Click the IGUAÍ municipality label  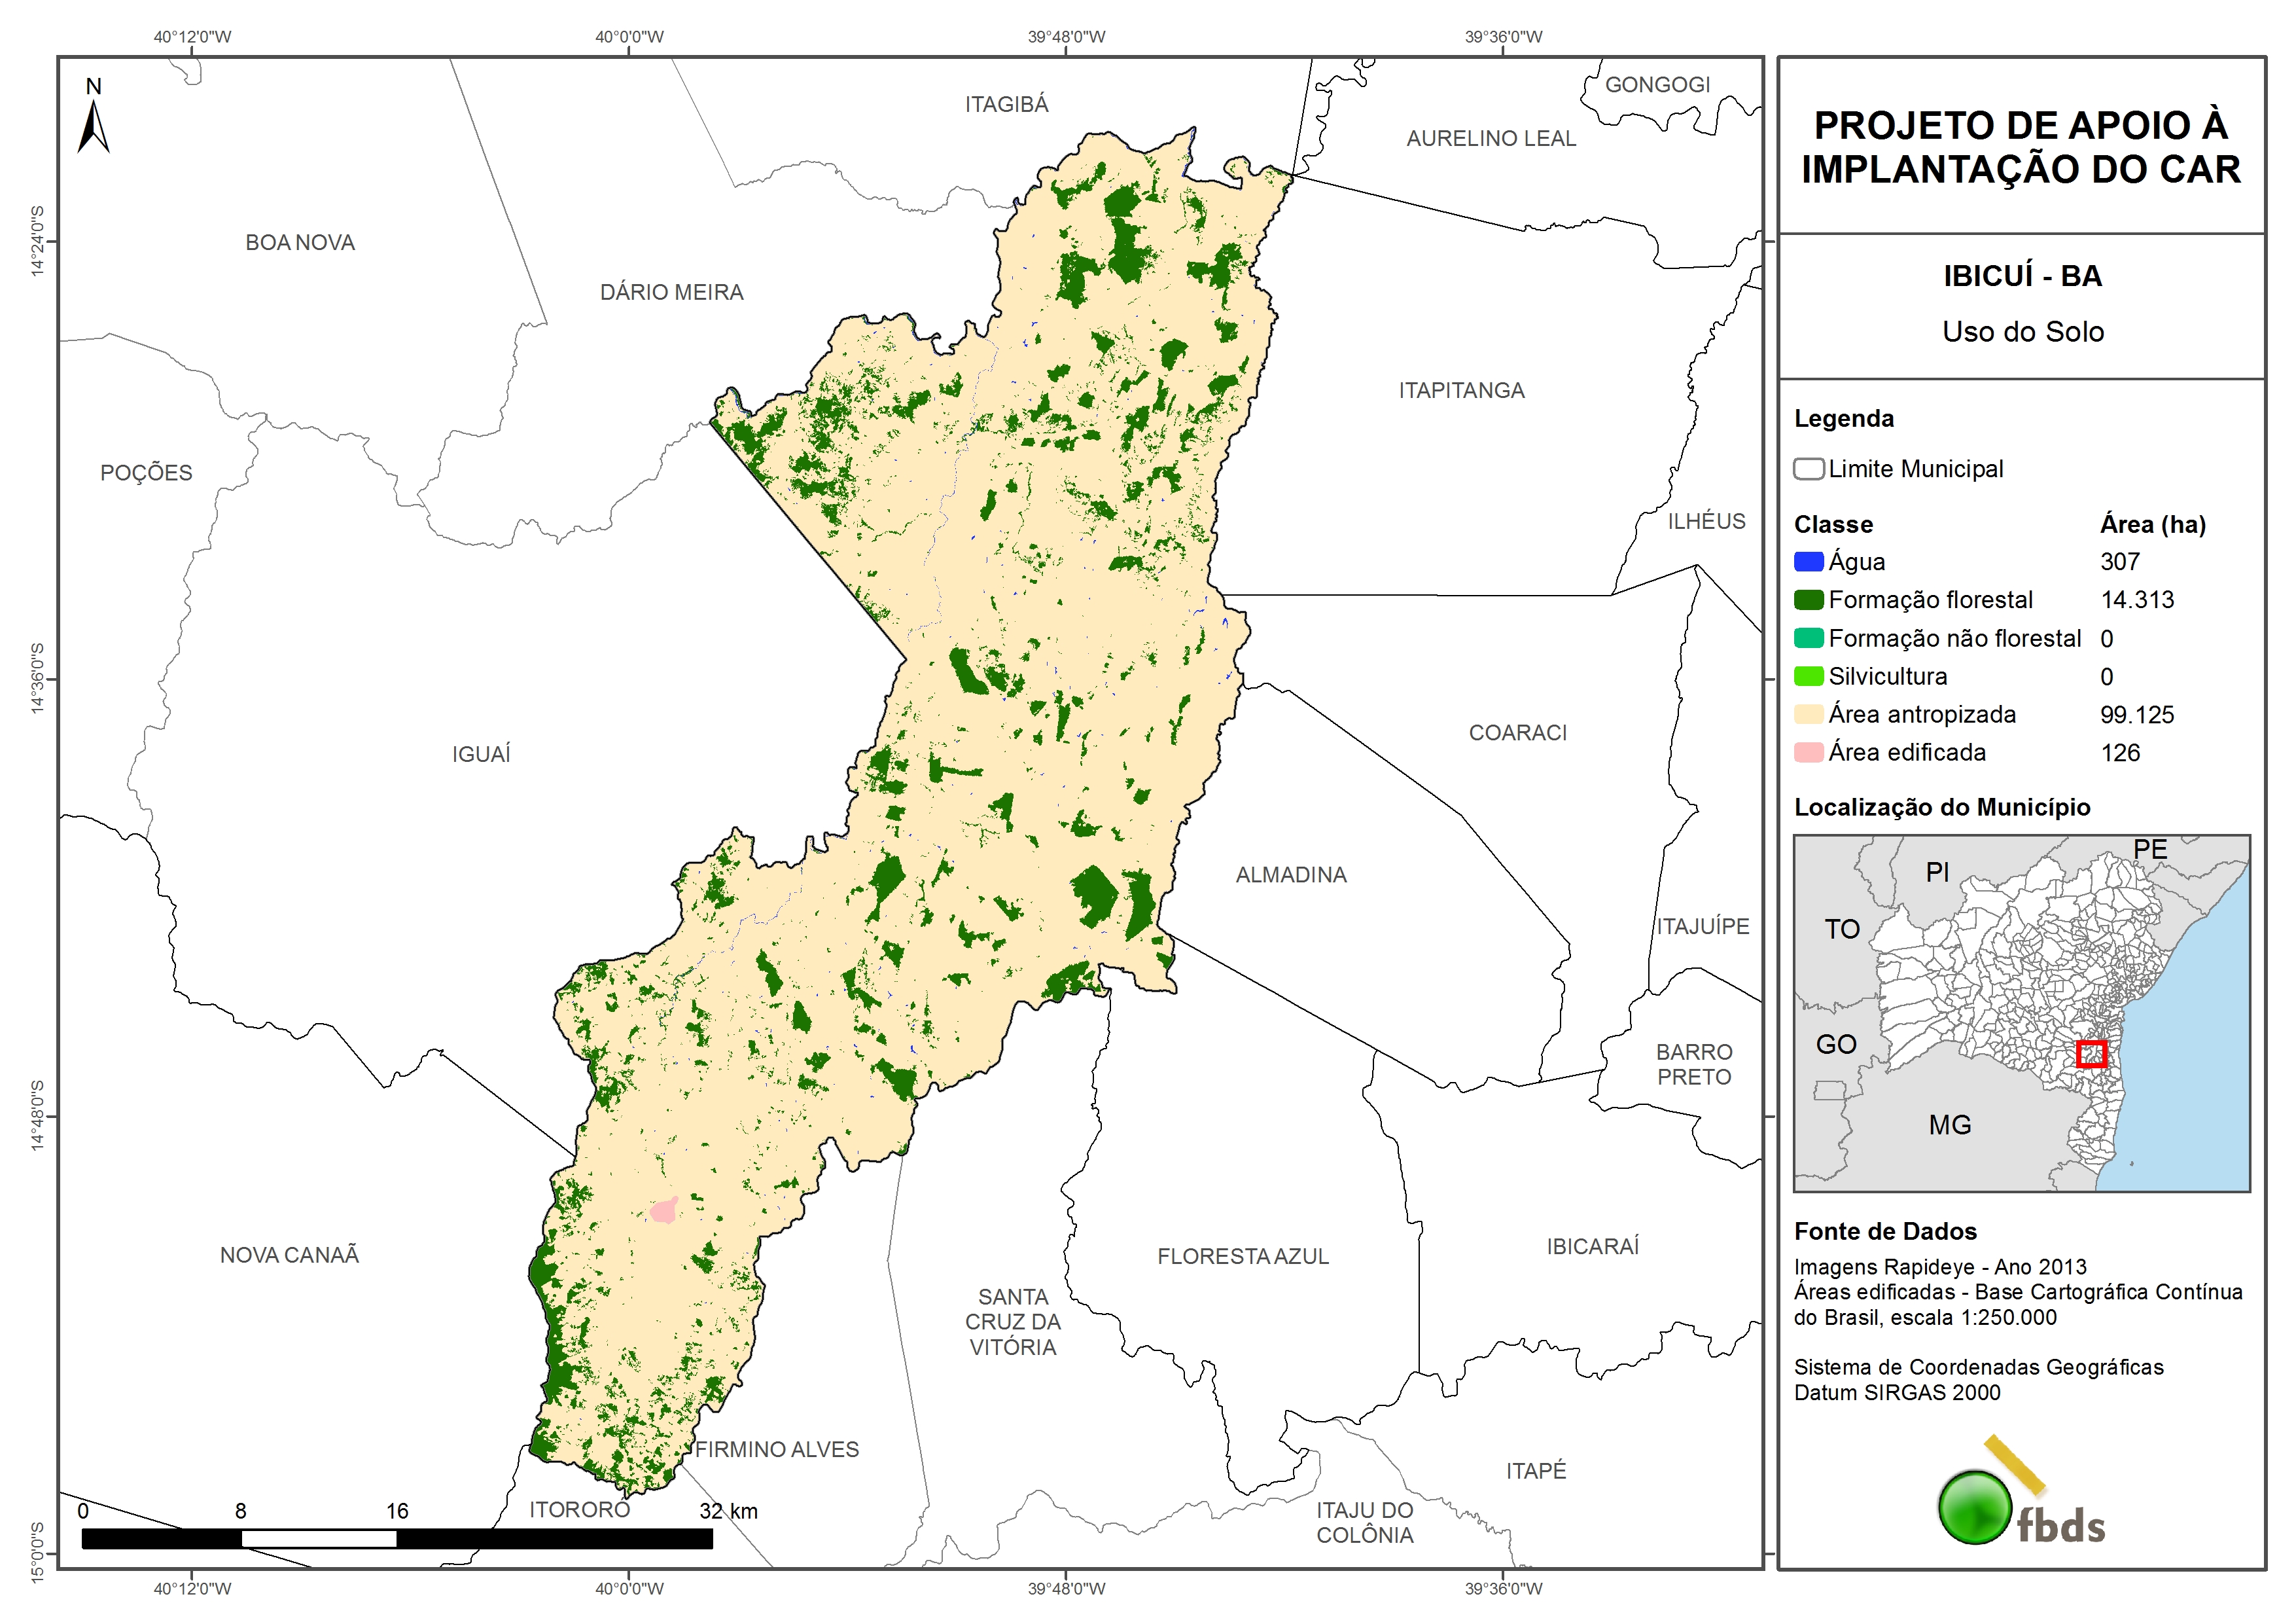(481, 755)
